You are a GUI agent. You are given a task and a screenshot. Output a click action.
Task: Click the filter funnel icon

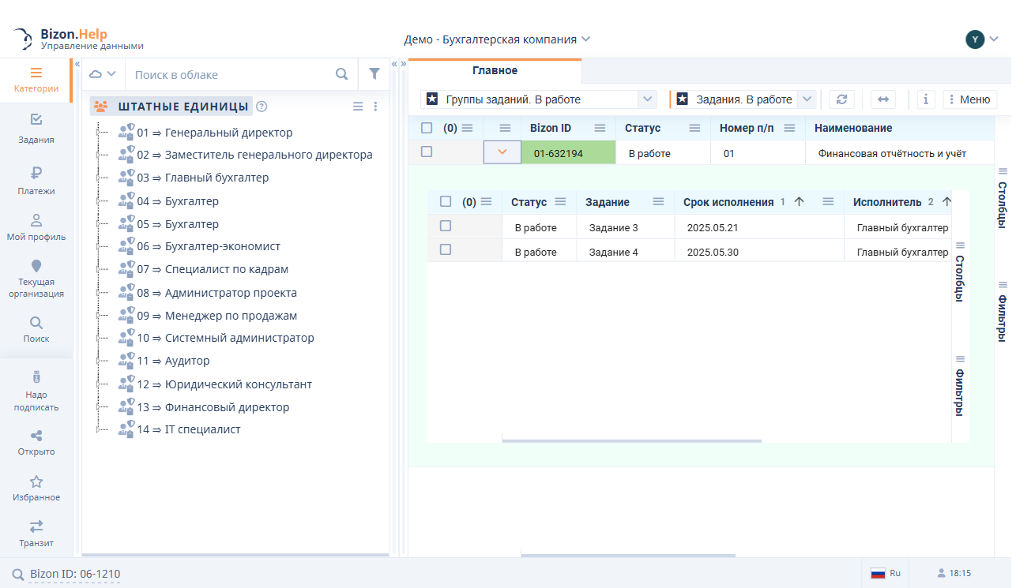click(x=374, y=74)
